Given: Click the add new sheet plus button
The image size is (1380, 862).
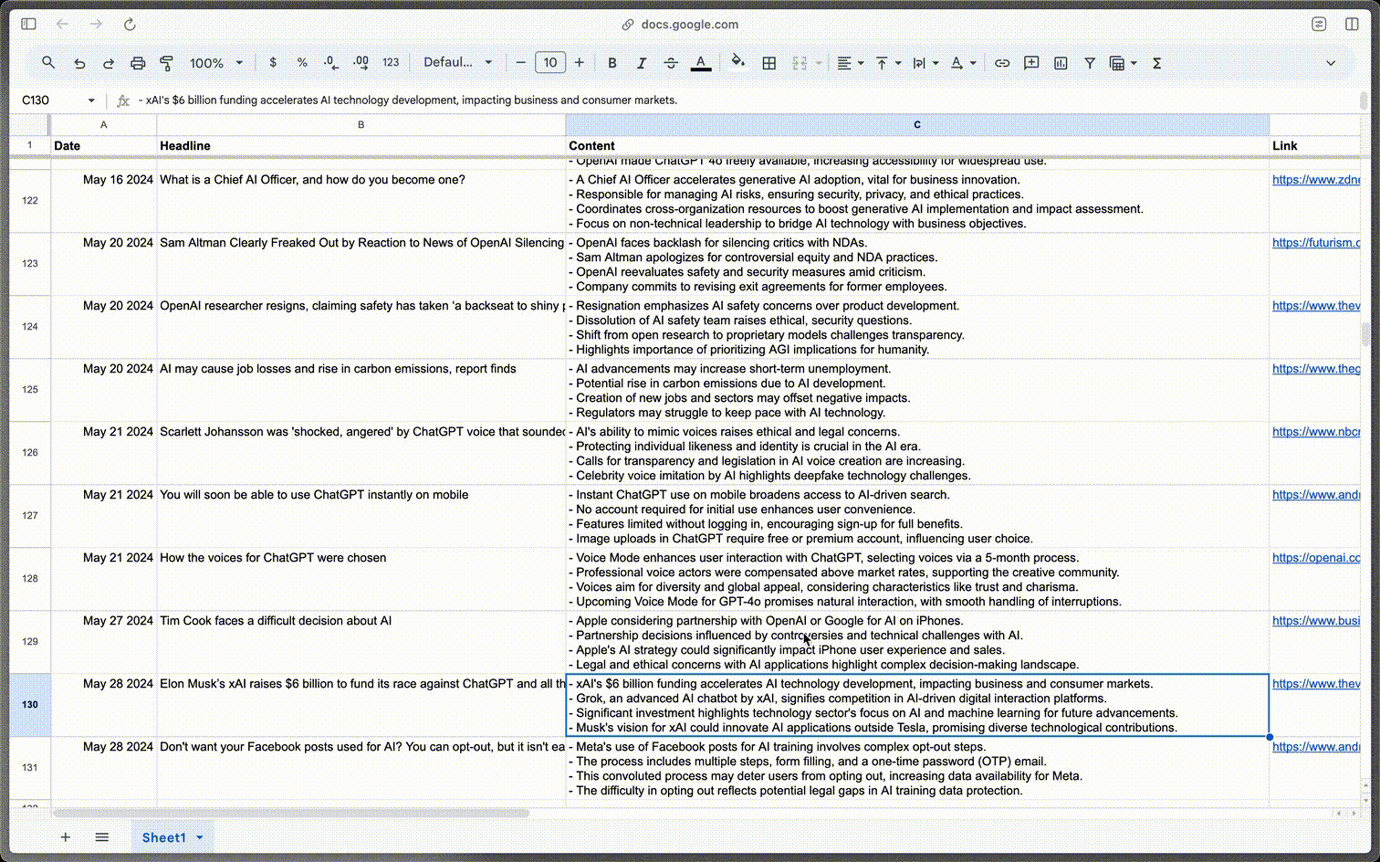Looking at the screenshot, I should pos(66,837).
